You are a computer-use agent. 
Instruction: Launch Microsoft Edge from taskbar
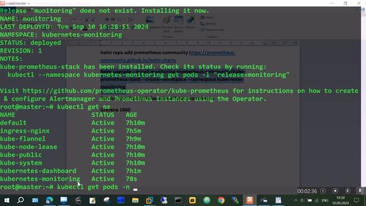pos(49,200)
